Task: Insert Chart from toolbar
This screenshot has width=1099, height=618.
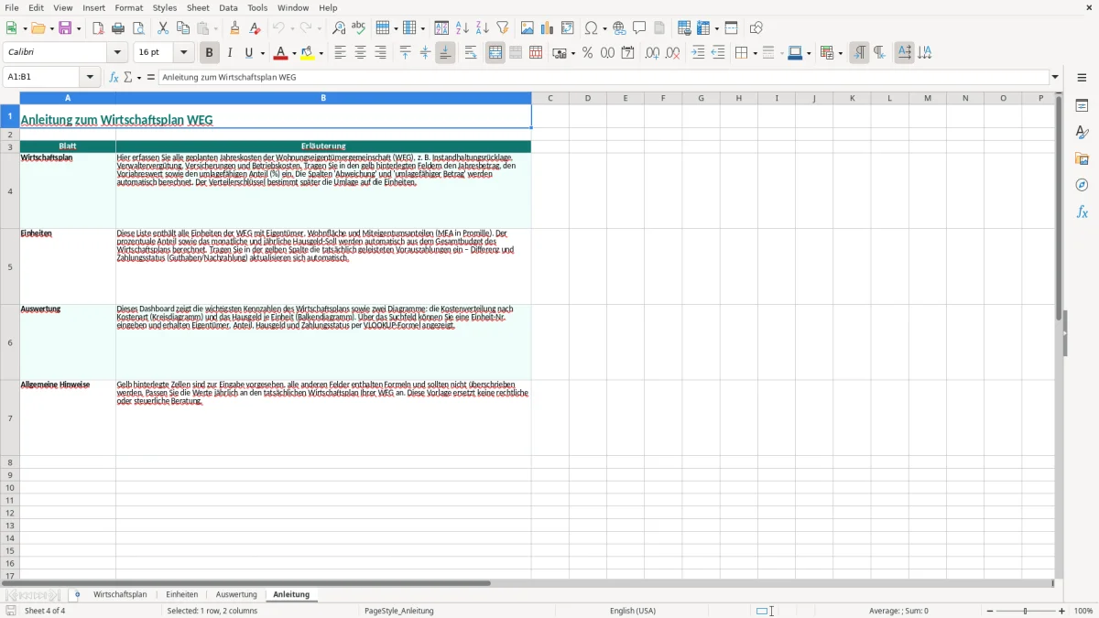Action: point(548,28)
